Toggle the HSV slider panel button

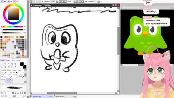8,2
